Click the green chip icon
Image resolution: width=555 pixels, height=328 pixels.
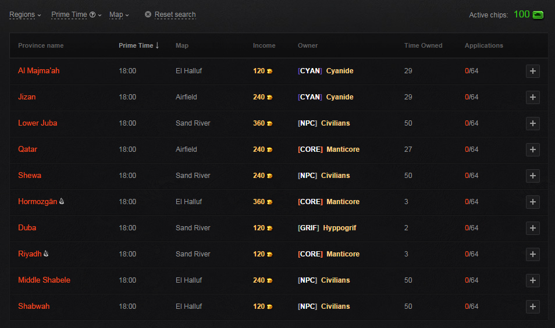point(538,15)
